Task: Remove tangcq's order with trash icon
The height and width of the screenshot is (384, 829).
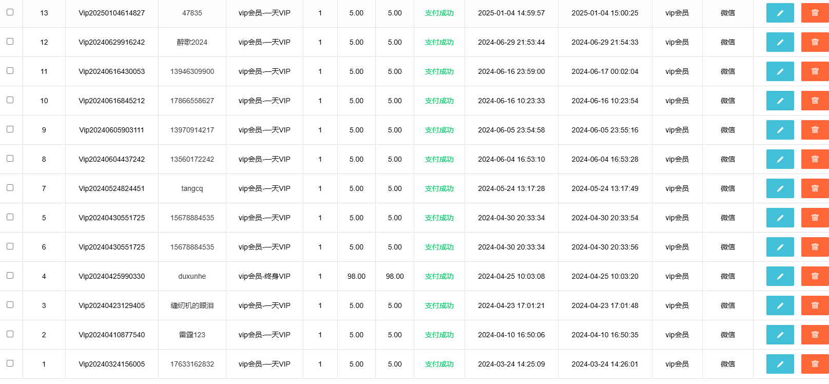Action: (815, 188)
